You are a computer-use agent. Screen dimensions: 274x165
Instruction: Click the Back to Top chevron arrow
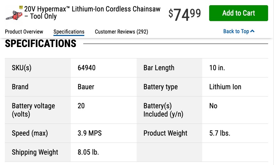(x=252, y=31)
